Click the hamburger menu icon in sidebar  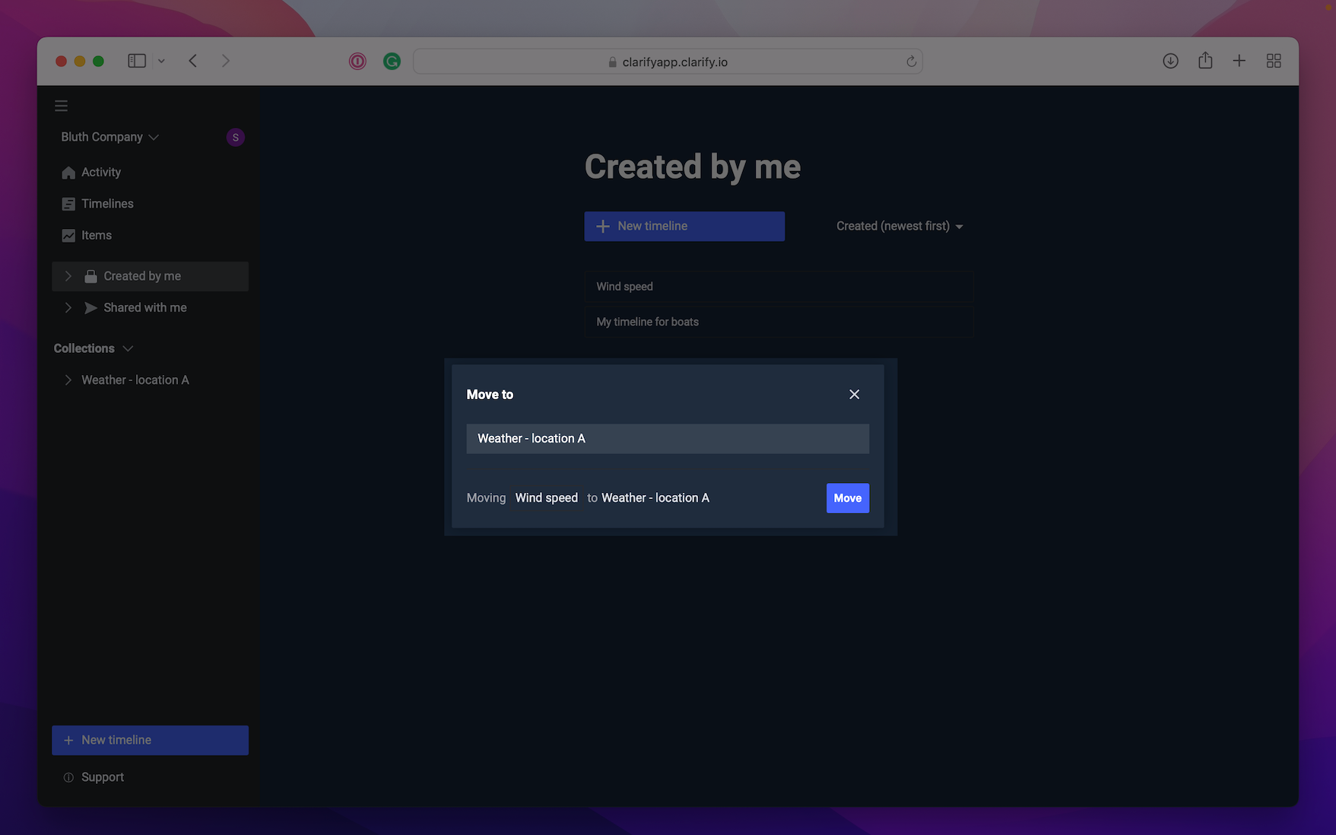pos(62,106)
